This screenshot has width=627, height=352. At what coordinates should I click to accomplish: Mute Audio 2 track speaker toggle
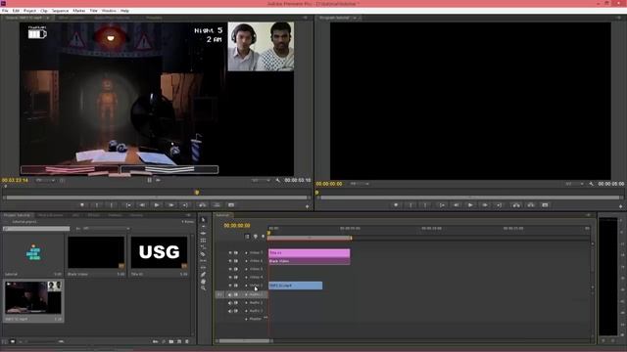click(230, 303)
